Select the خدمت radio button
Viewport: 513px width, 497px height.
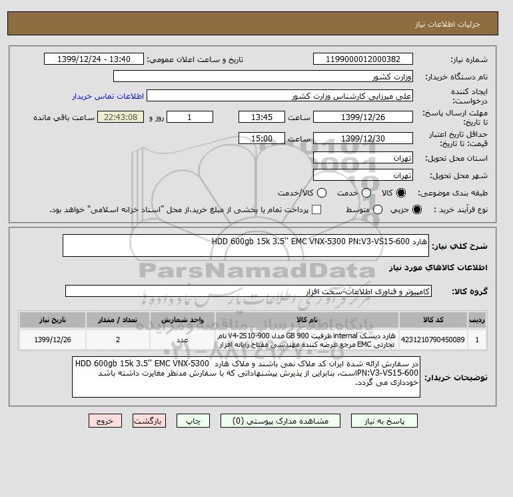click(366, 193)
